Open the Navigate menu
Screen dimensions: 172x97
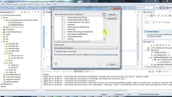[23, 4]
